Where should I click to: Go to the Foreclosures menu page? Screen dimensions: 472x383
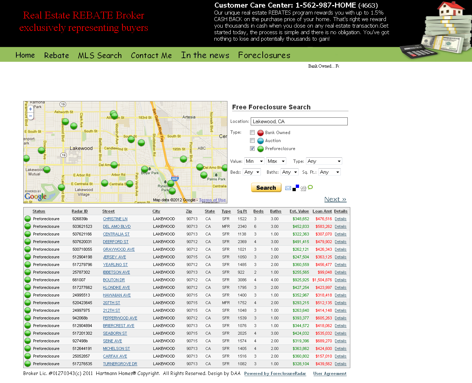pyautogui.click(x=264, y=55)
